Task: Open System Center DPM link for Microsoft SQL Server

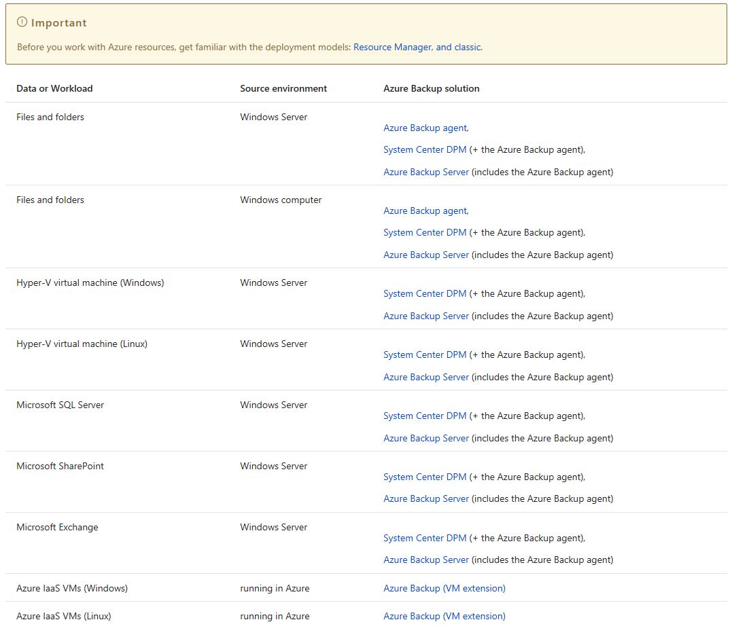Action: coord(425,416)
